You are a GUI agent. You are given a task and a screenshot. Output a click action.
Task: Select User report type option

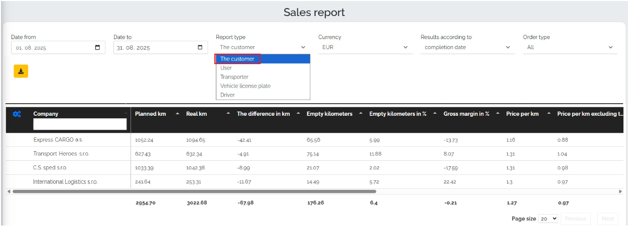pos(226,68)
